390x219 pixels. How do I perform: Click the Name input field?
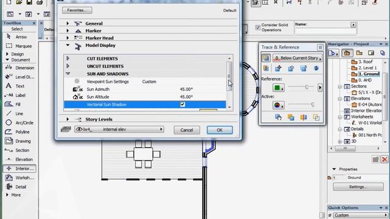click(x=325, y=31)
